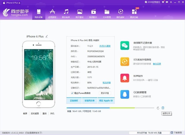
Task: Click the QQ数据管理 title text
Action: point(140,92)
